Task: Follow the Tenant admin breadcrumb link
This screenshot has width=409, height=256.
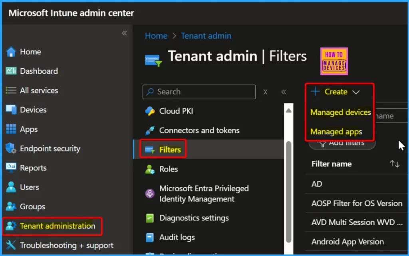Action: [206, 35]
